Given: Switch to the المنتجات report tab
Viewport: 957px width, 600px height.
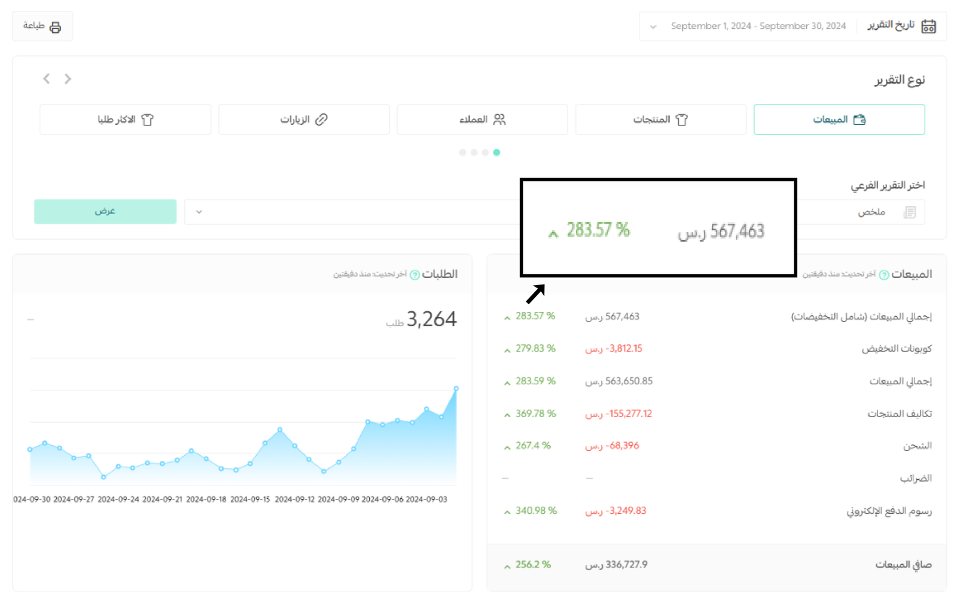Looking at the screenshot, I should click(660, 120).
